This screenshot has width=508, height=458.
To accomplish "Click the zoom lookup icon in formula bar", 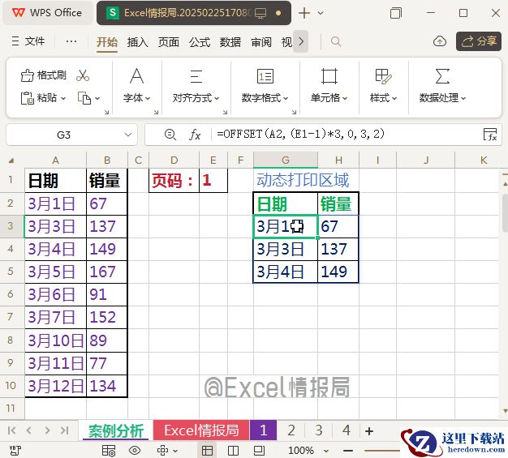I will (x=170, y=135).
